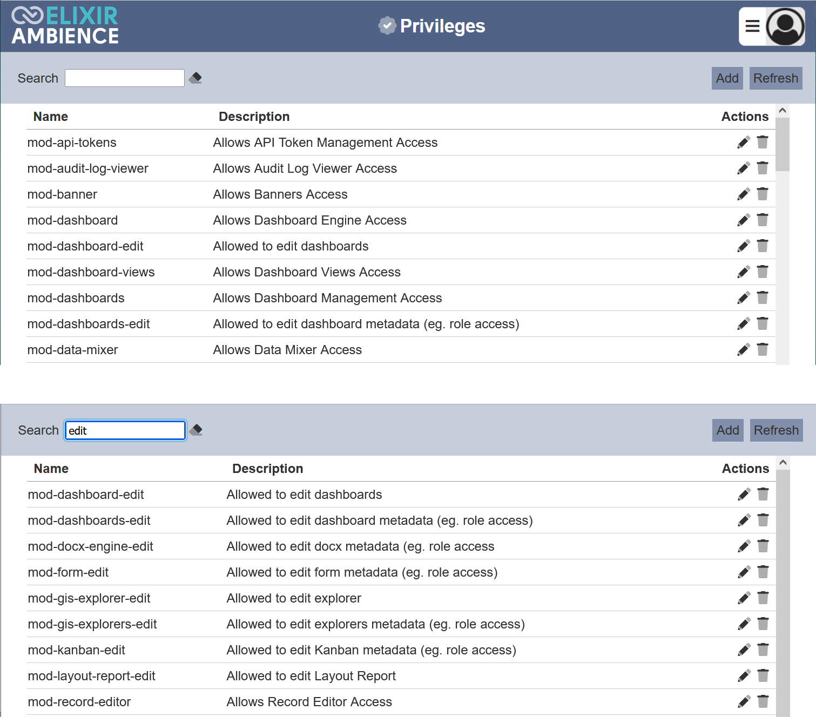The width and height of the screenshot is (816, 717).
Task: Refresh the filtered privileges list
Action: coord(775,430)
